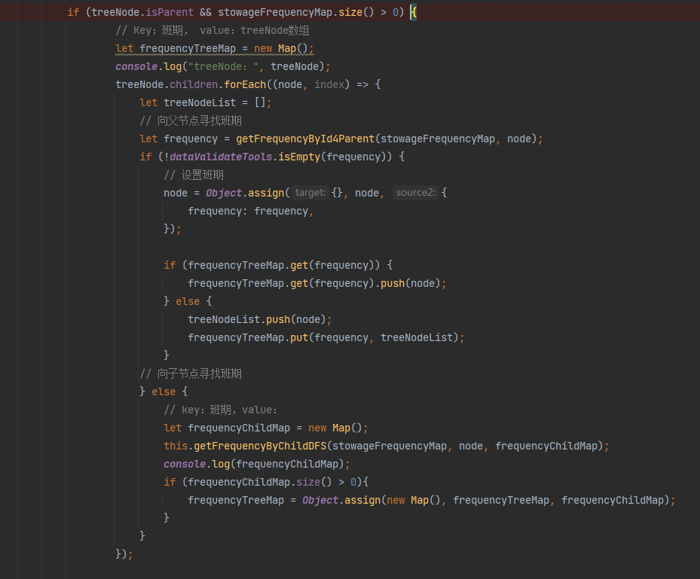This screenshot has height=579, width=700.
Task: Click 'console' in console.log("treeNode: ") line
Action: click(136, 66)
